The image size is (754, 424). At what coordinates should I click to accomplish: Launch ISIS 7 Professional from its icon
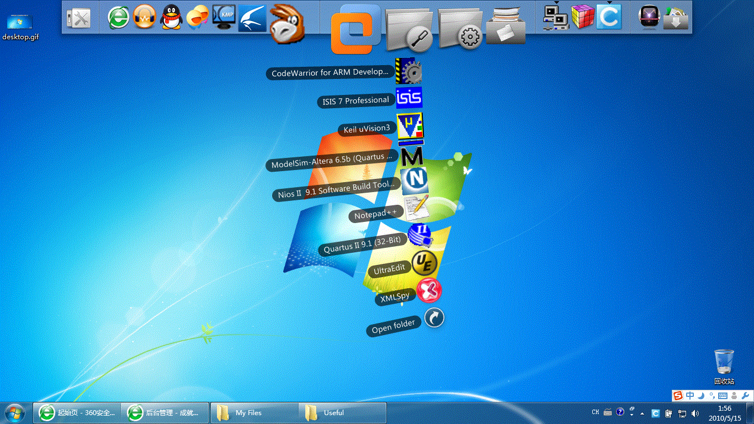click(409, 97)
